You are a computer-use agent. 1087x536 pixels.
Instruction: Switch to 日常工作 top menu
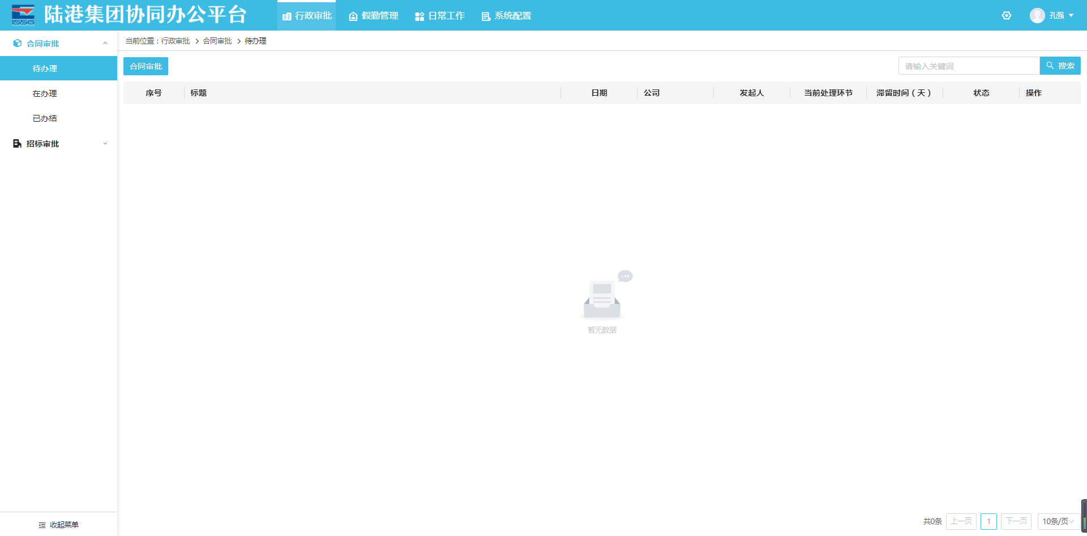click(440, 16)
